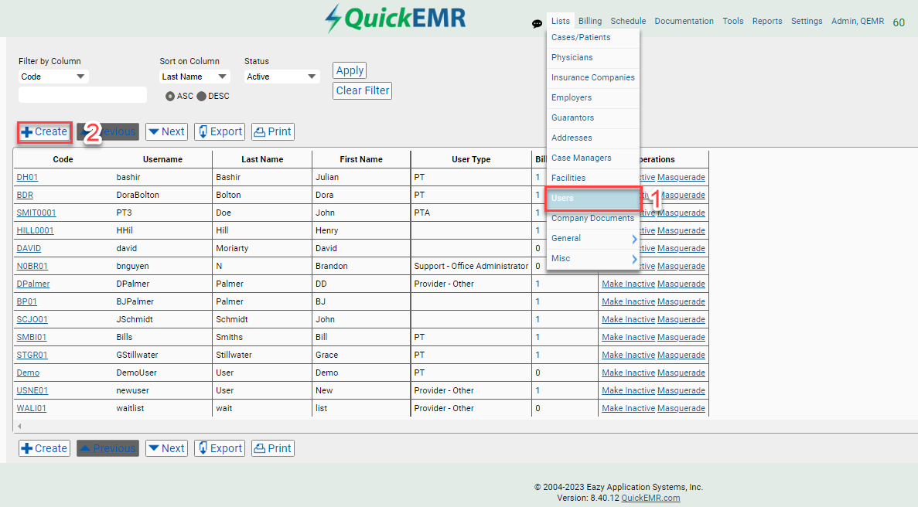Open the QuickEMR.com footer link
918x507 pixels.
(x=650, y=498)
